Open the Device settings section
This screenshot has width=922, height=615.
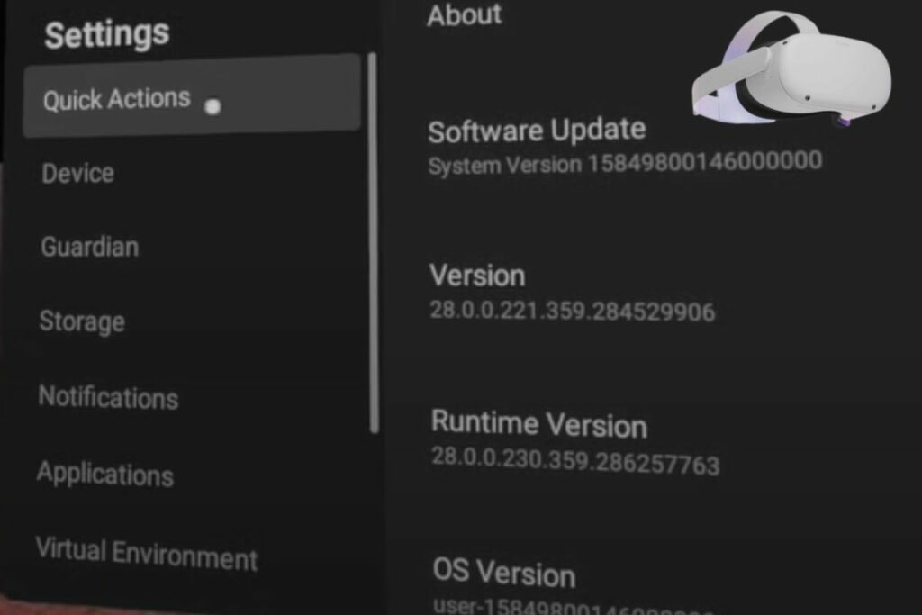click(x=77, y=174)
